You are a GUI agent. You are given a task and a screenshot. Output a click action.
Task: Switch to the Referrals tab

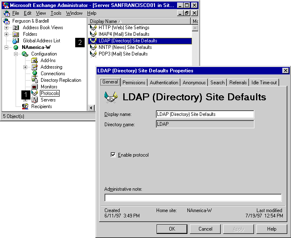[238, 83]
